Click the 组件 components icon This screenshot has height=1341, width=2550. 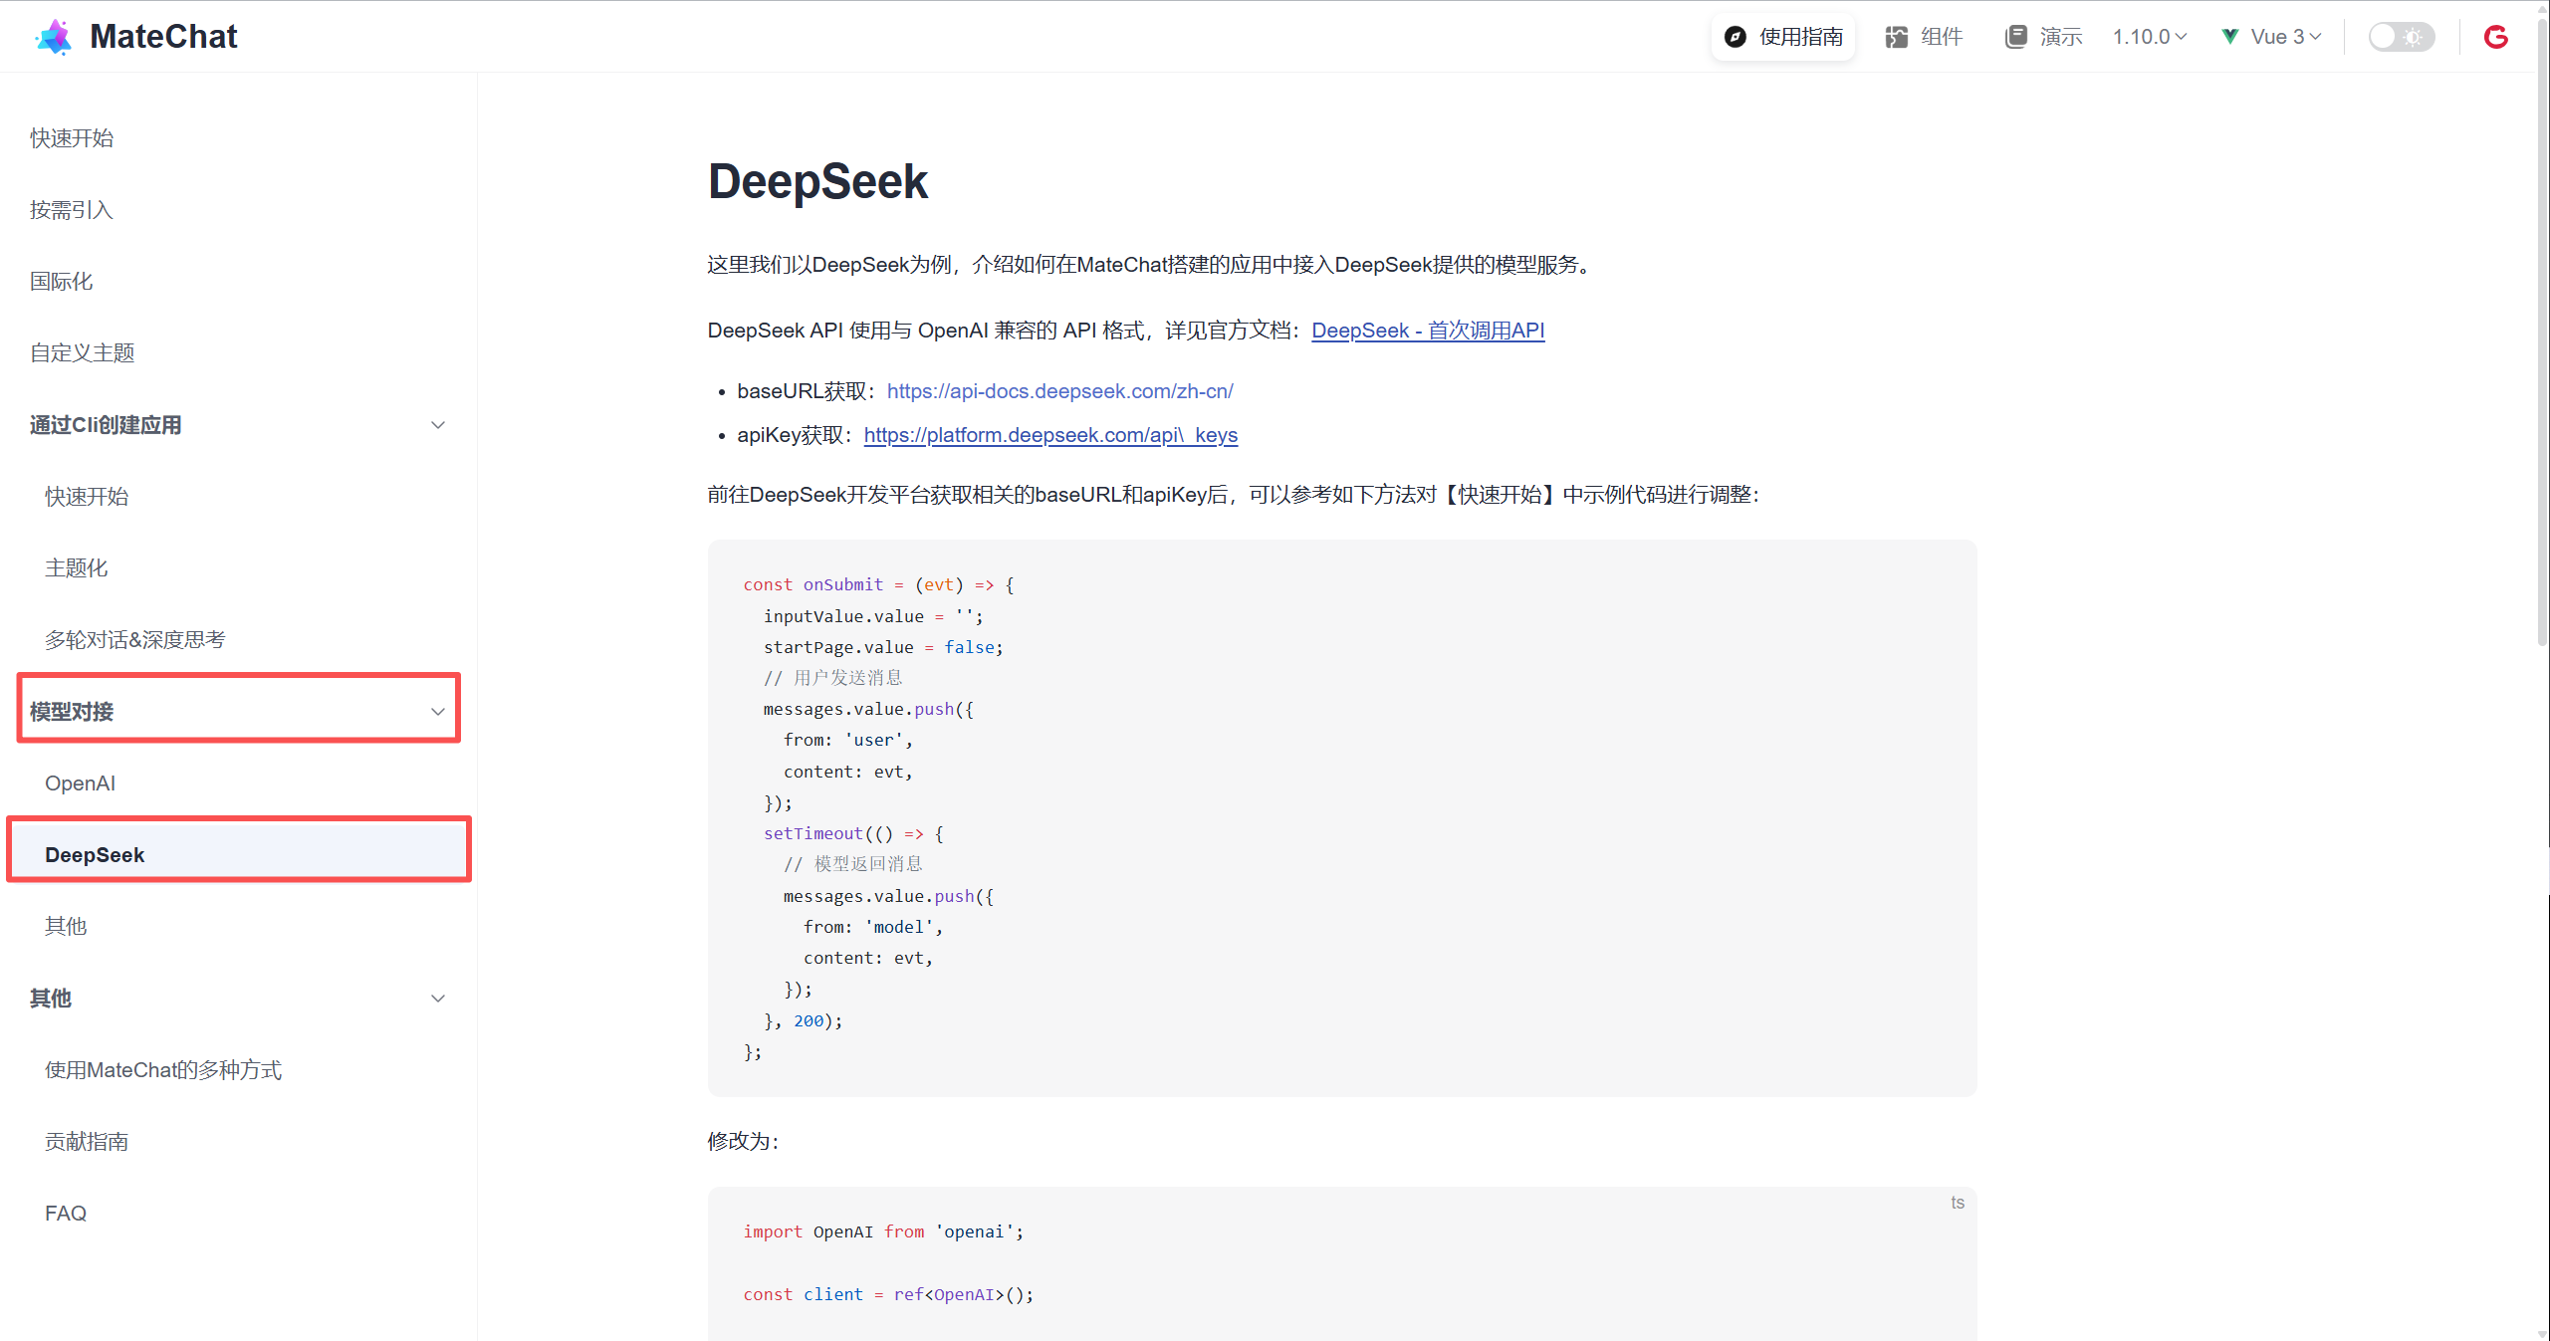pyautogui.click(x=1896, y=37)
